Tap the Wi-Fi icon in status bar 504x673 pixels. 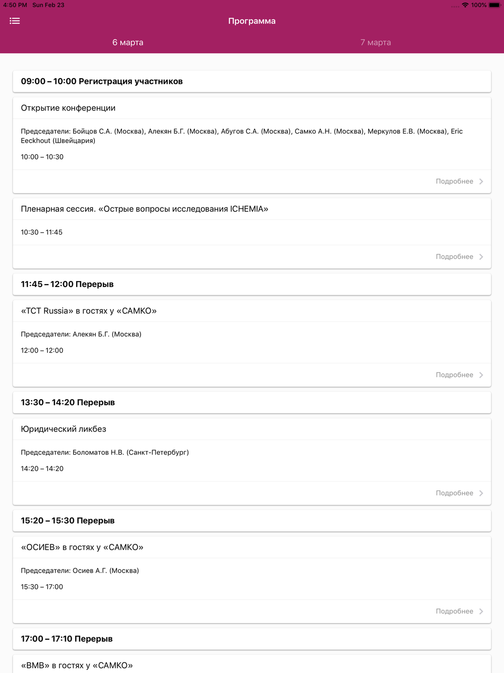465,5
